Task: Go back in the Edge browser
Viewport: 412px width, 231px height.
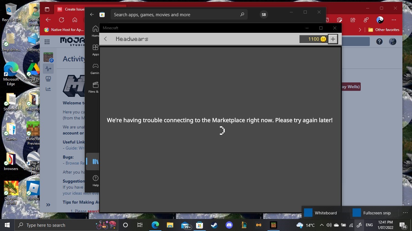Action: point(48,20)
